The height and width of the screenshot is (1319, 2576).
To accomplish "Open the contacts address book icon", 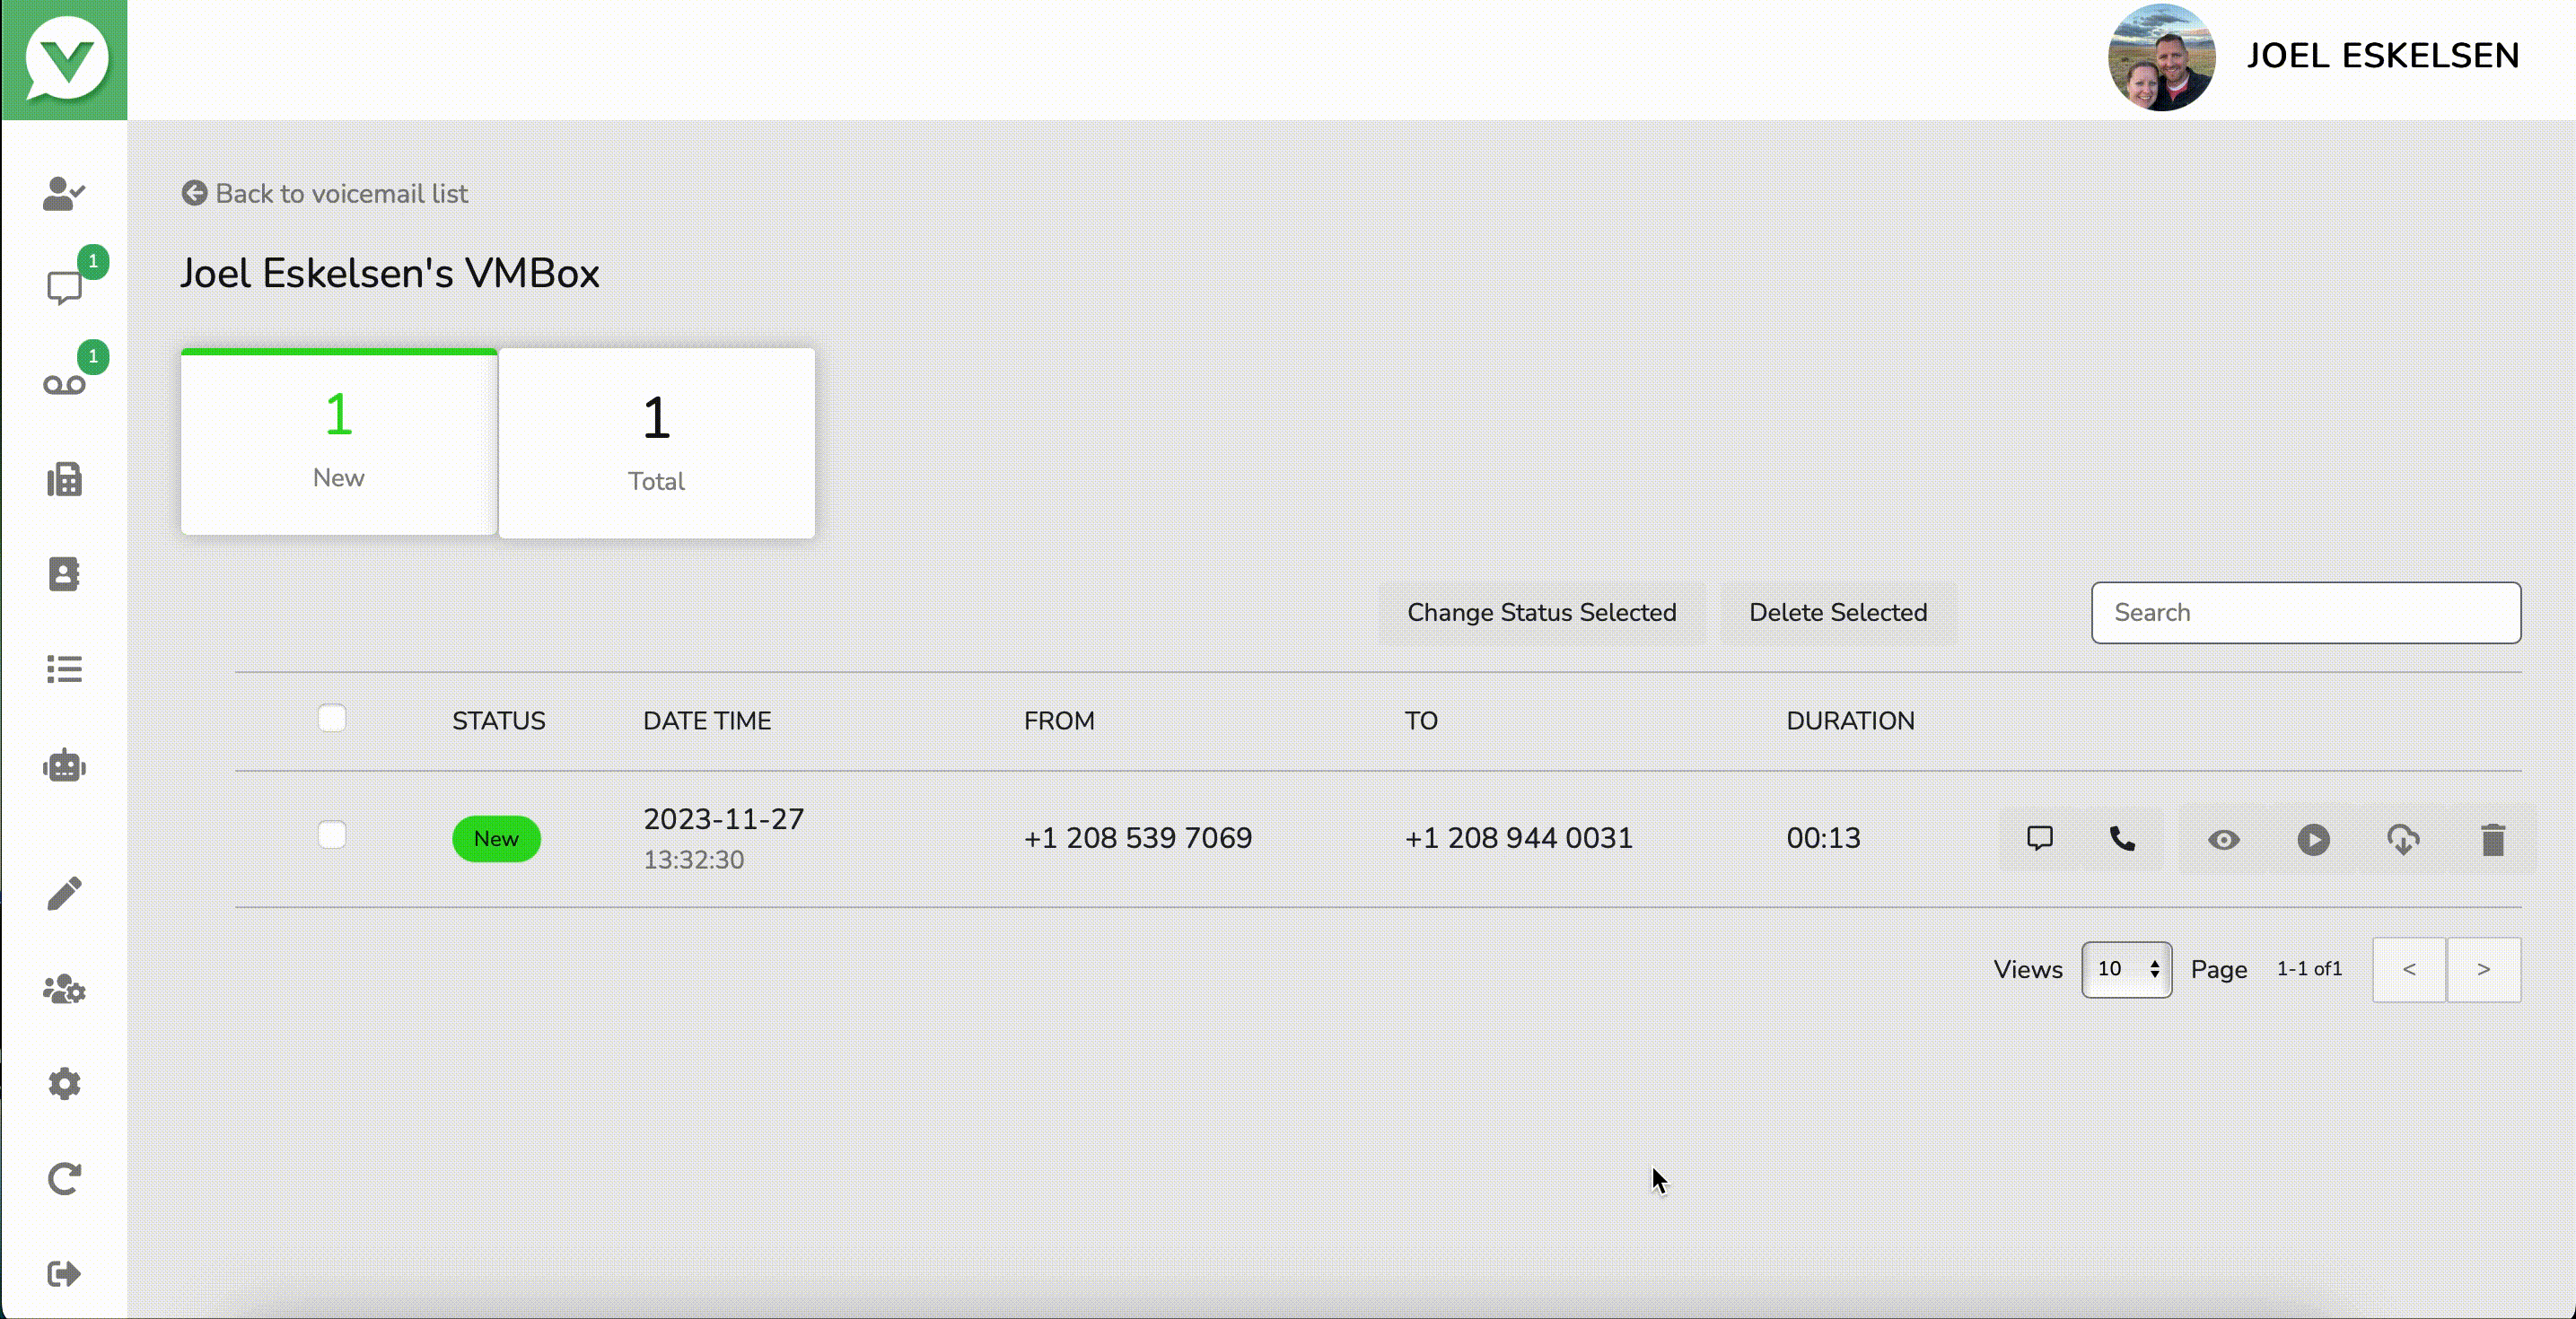I will [x=64, y=574].
